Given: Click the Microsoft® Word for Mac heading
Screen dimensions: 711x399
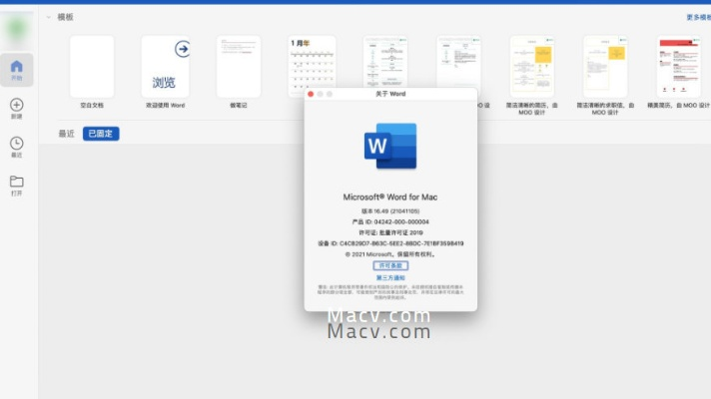Looking at the screenshot, I should 390,198.
